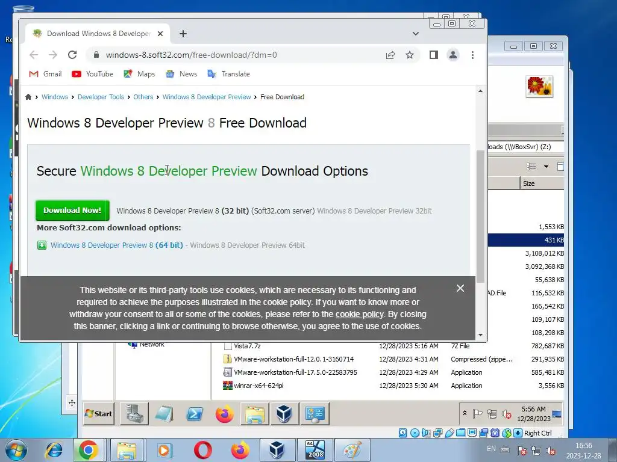Click the Size column header in Explorer

coord(542,183)
